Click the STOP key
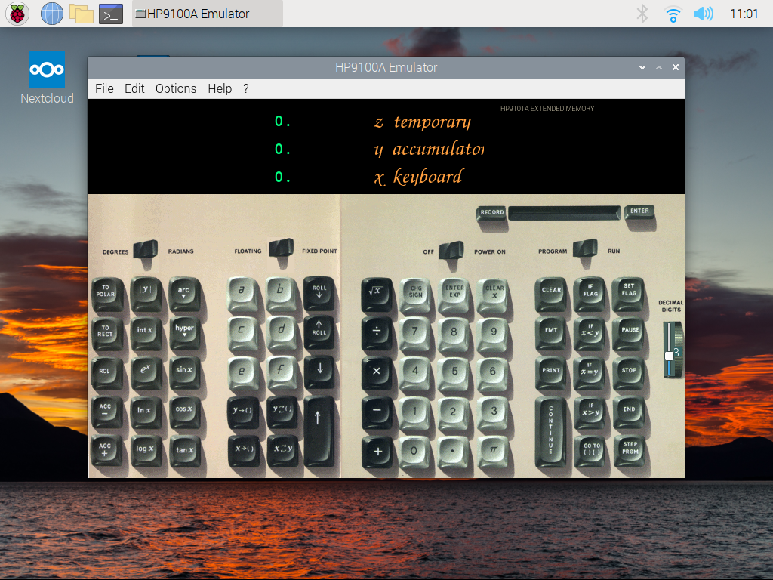 pos(629,372)
